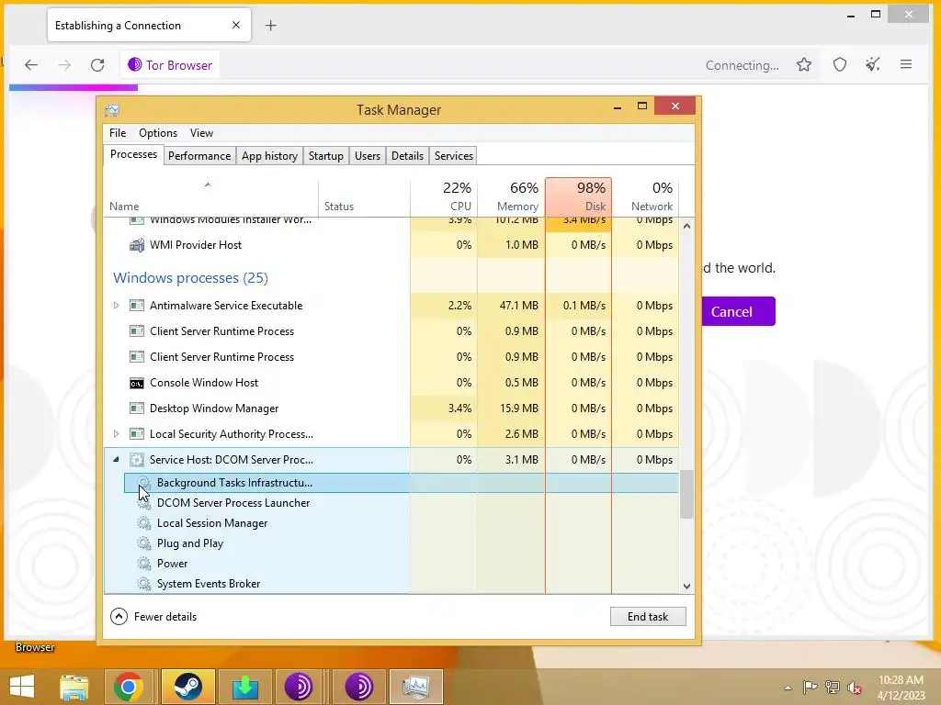
Task: Expand Antimalware Service Executable row
Action: pos(116,305)
